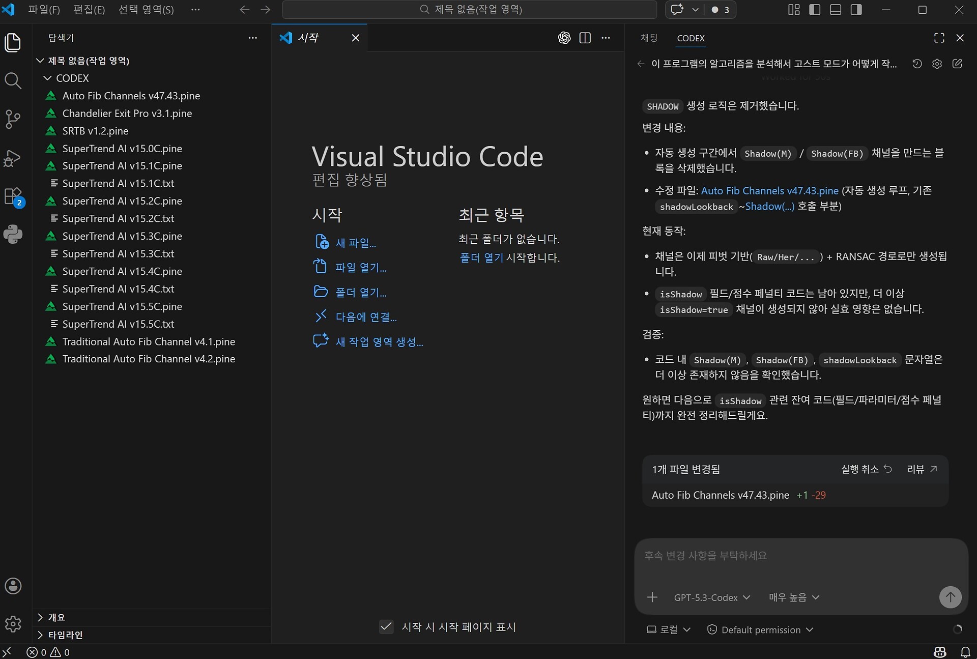977x659 pixels.
Task: Click the 'Open folder' (폴더 열기...) link
Action: tap(360, 293)
